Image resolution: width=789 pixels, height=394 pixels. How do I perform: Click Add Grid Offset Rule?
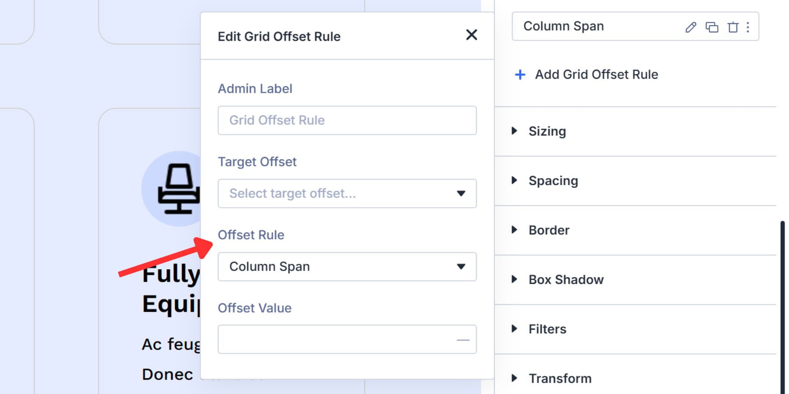(x=596, y=74)
